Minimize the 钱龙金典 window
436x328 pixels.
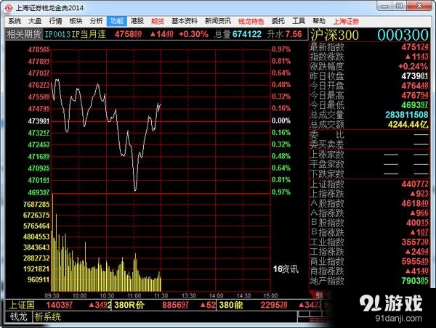point(384,6)
